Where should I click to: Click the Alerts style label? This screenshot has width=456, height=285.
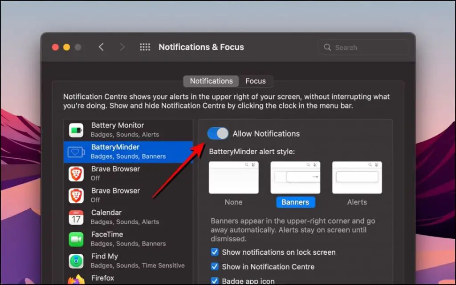pos(357,202)
